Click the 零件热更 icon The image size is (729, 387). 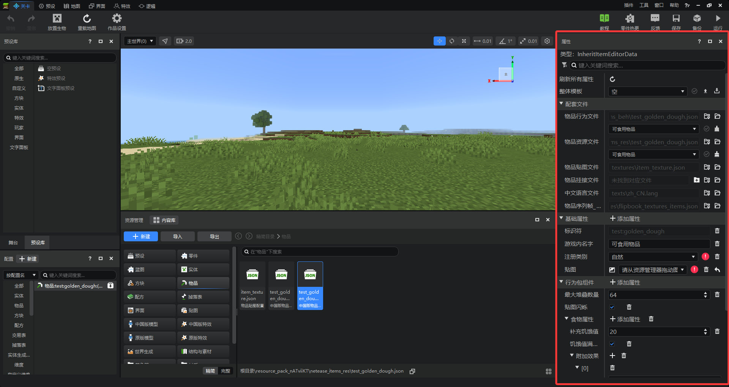click(630, 18)
